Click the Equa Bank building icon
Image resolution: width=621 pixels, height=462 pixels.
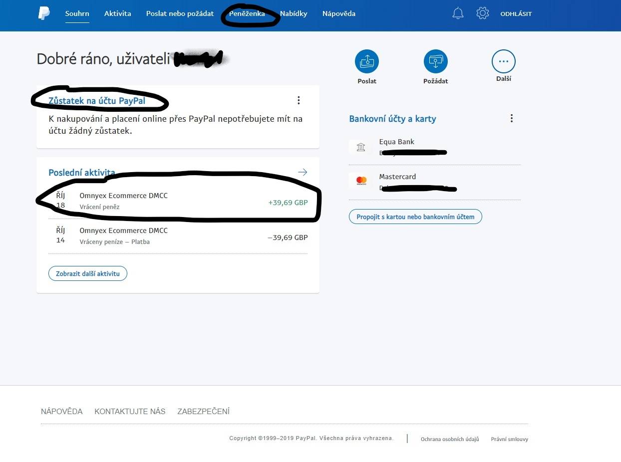[361, 147]
